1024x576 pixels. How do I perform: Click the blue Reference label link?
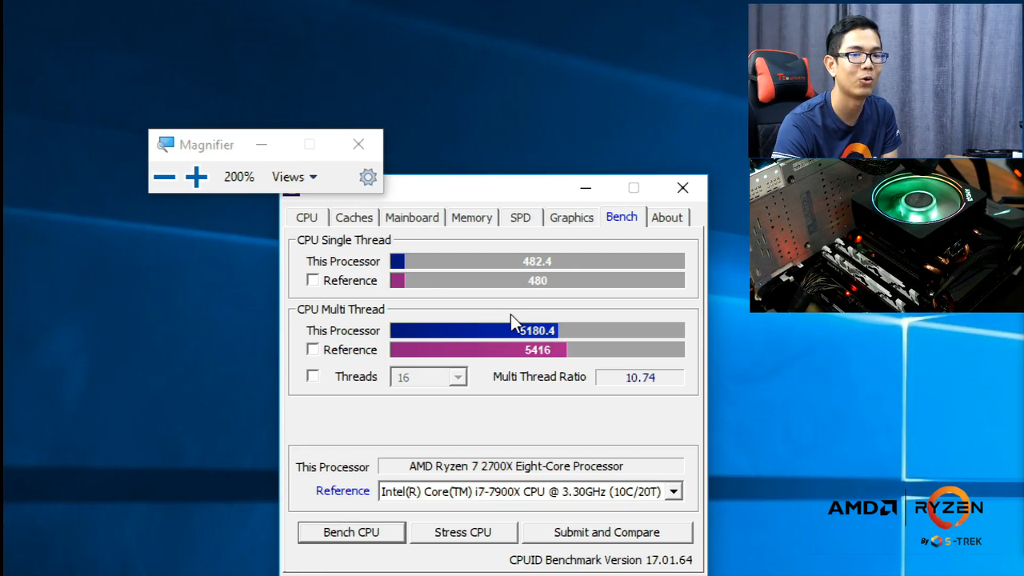pos(342,490)
